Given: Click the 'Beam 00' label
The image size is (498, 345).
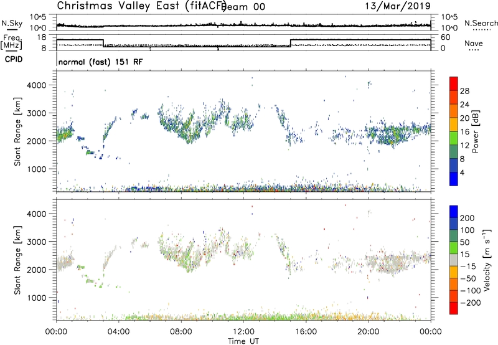Looking at the screenshot, I should point(244,7).
